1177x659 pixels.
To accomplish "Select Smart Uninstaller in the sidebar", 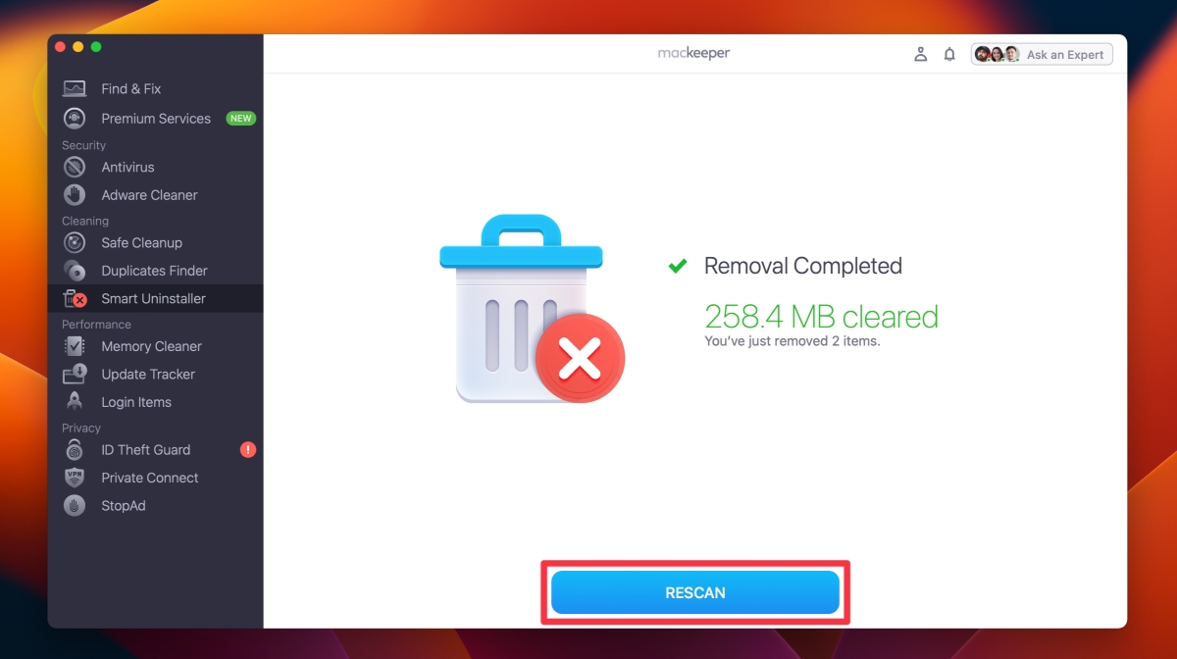I will pyautogui.click(x=155, y=299).
